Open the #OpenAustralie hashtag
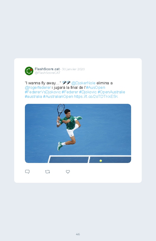 (111, 92)
